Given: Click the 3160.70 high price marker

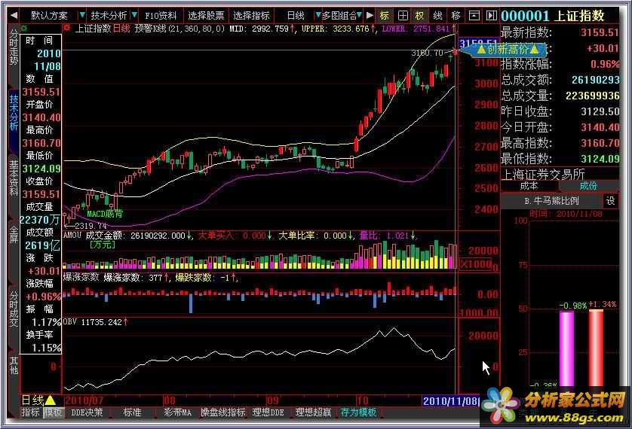Looking at the screenshot, I should 427,53.
